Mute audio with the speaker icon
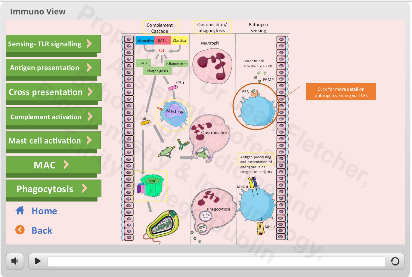Viewport: 412px width, 277px height. (x=15, y=261)
